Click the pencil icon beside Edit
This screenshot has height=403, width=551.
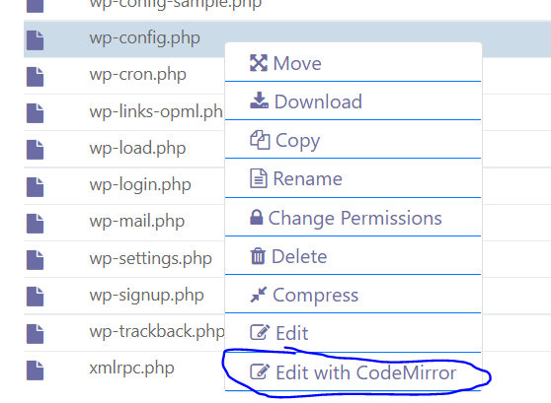tap(260, 332)
